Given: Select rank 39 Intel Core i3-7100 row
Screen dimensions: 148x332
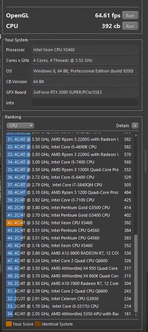Looking at the screenshot, I should [69, 200].
